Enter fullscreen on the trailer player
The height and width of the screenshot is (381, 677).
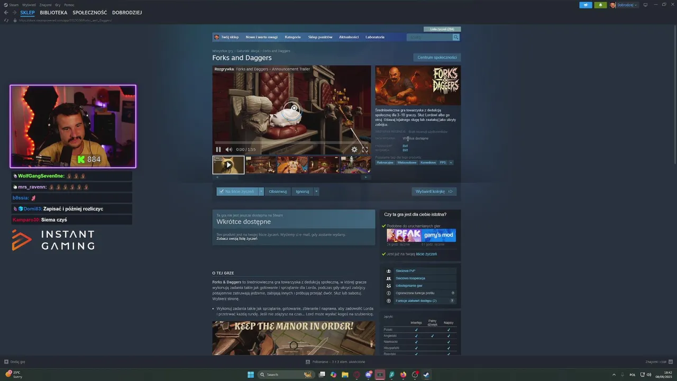[x=364, y=149]
